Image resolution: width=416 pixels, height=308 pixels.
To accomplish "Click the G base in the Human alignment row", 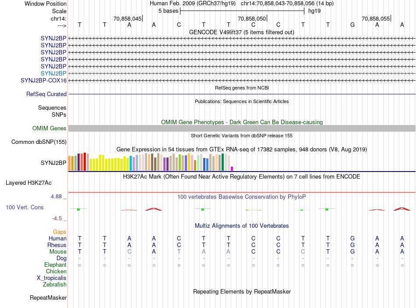I will click(x=353, y=238).
